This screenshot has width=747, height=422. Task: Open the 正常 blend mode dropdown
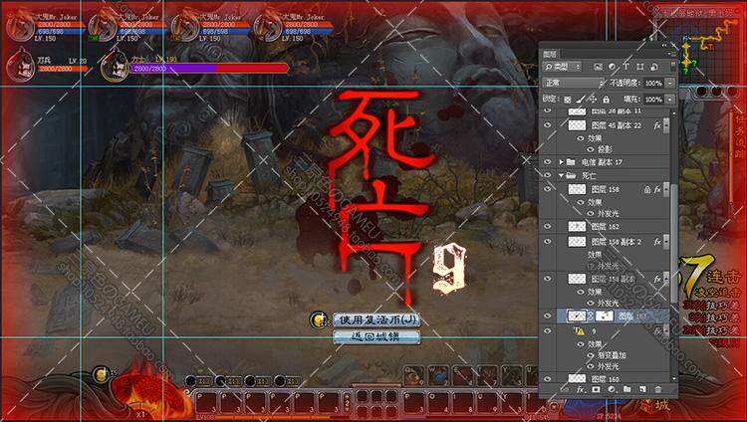[573, 84]
